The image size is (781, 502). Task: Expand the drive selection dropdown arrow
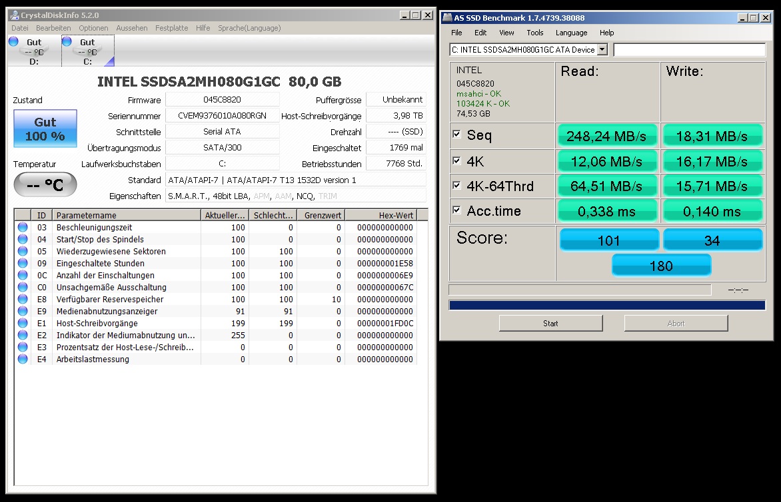pyautogui.click(x=602, y=49)
